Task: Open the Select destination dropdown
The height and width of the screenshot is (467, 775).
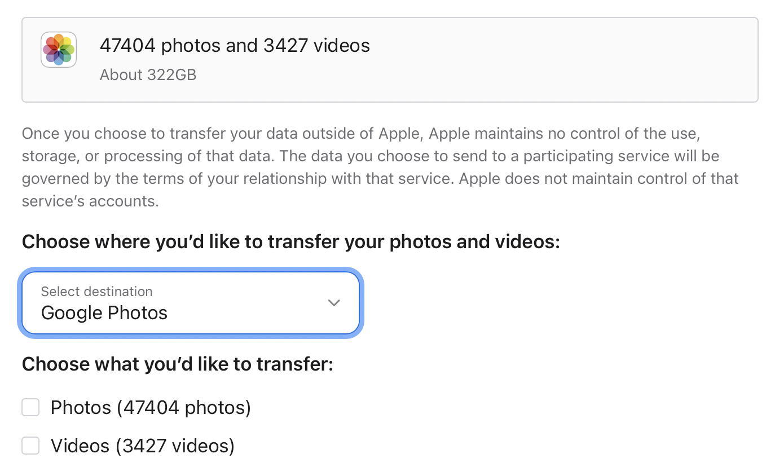Action: pos(190,303)
